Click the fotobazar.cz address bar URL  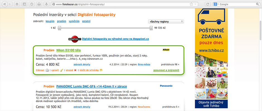point(80,4)
